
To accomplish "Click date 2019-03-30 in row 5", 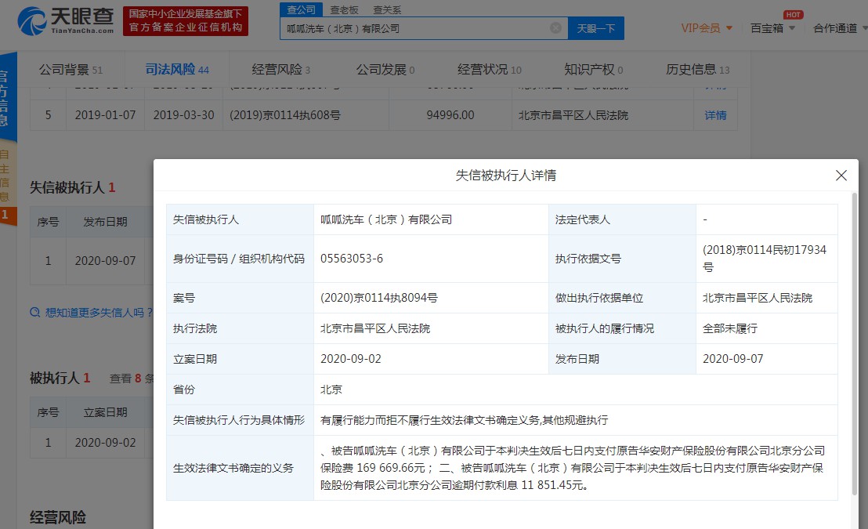I will [x=184, y=115].
